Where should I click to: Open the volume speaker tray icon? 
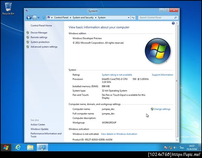[x=175, y=148]
